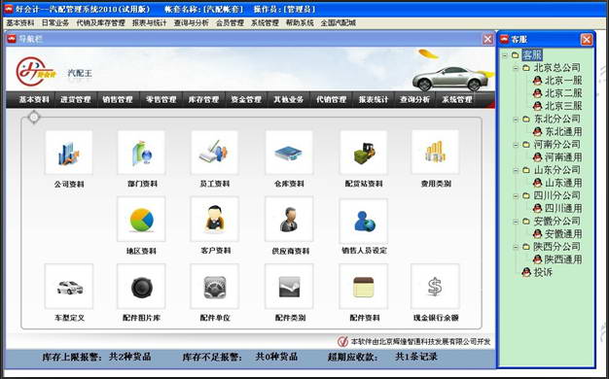The height and width of the screenshot is (379, 609).
Task: Collapse the 北京总公司 tree node
Action: 516,68
